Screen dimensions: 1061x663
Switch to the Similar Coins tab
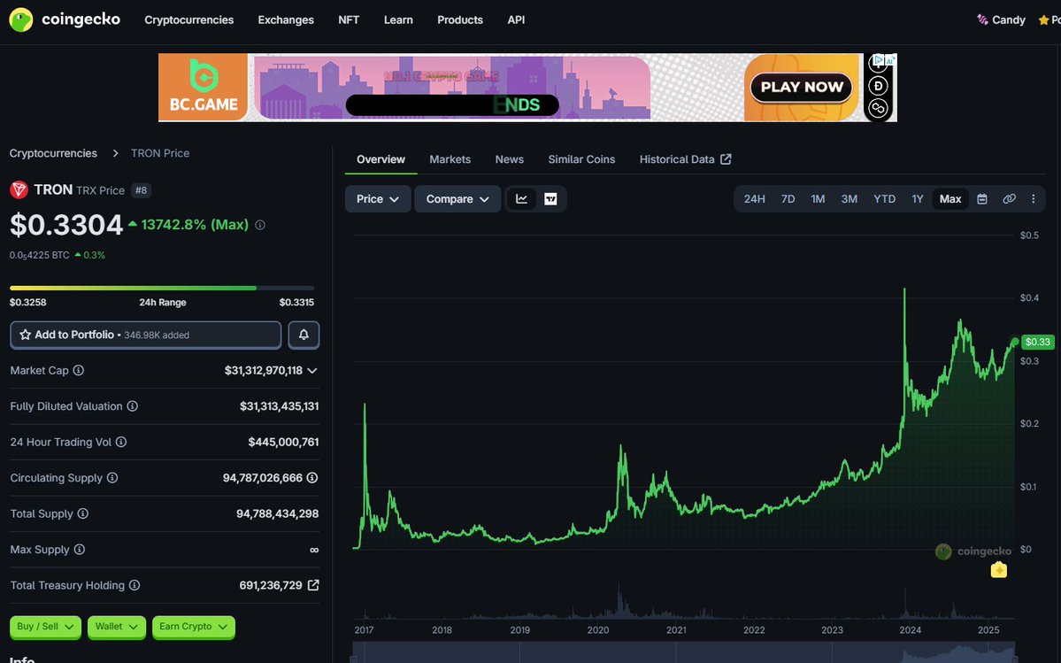pos(581,159)
